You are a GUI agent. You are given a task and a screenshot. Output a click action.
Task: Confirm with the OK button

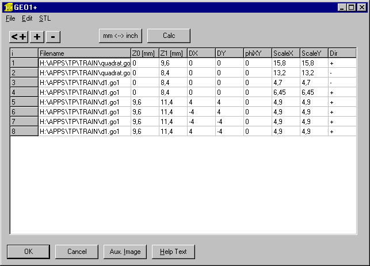[x=28, y=252]
